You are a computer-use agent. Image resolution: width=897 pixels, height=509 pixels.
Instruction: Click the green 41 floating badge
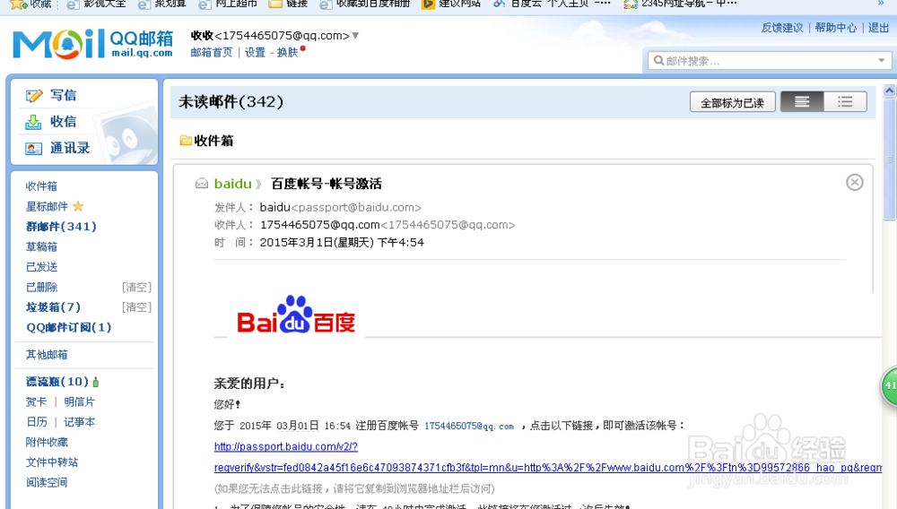click(x=889, y=385)
